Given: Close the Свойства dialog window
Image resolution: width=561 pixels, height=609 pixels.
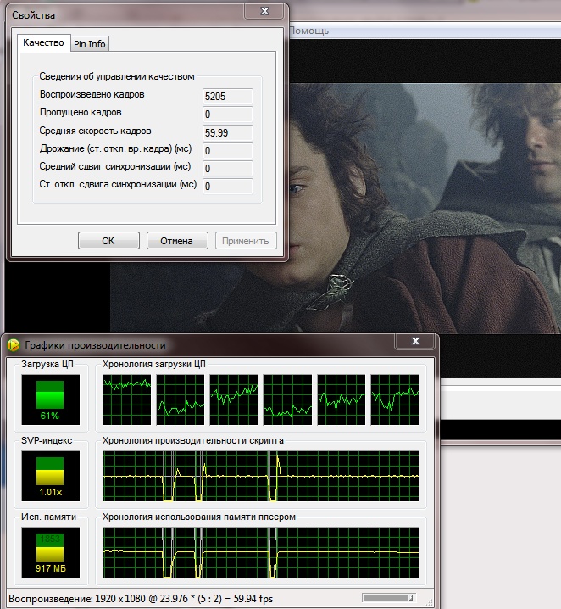Looking at the screenshot, I should click(264, 14).
